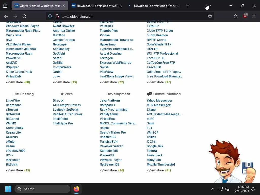
Task: Click the Communication speech bubble icon
Action: [150, 94]
